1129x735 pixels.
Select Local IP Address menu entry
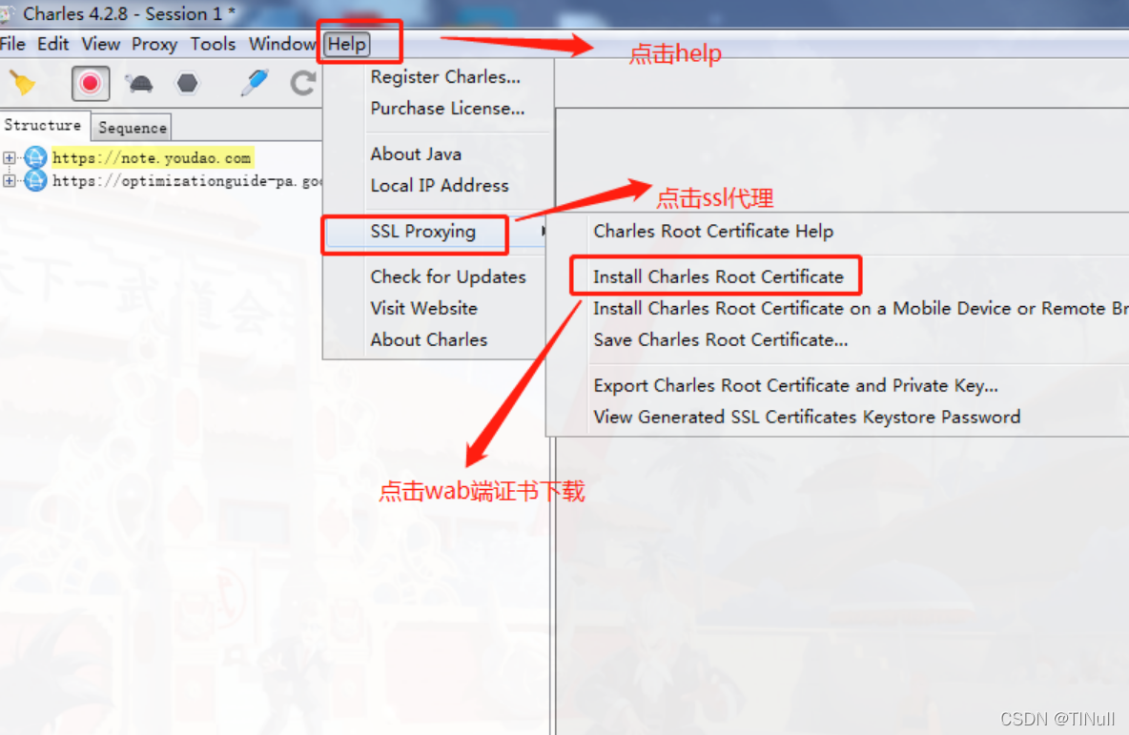coord(440,186)
